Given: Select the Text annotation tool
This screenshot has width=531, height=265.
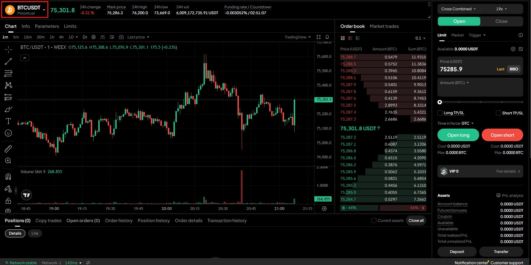Looking at the screenshot, I should tap(8, 121).
